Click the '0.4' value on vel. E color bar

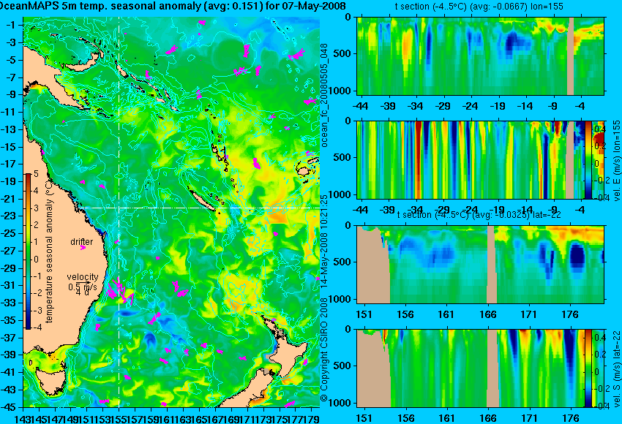tap(599, 129)
